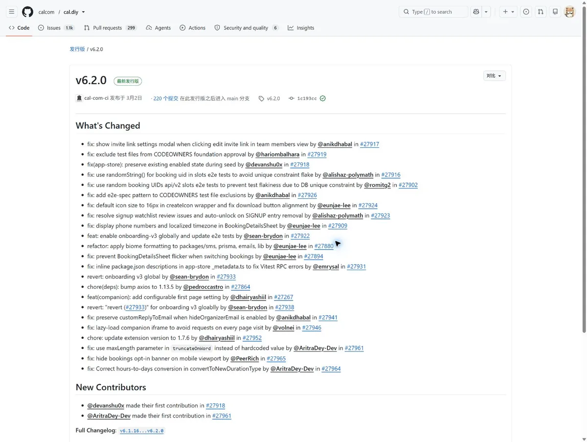Open pull request #27964

point(331,369)
